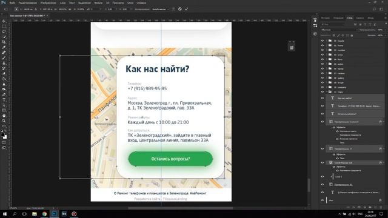This screenshot has width=388, height=218.
Task: Select the Move tool
Action: (4, 21)
